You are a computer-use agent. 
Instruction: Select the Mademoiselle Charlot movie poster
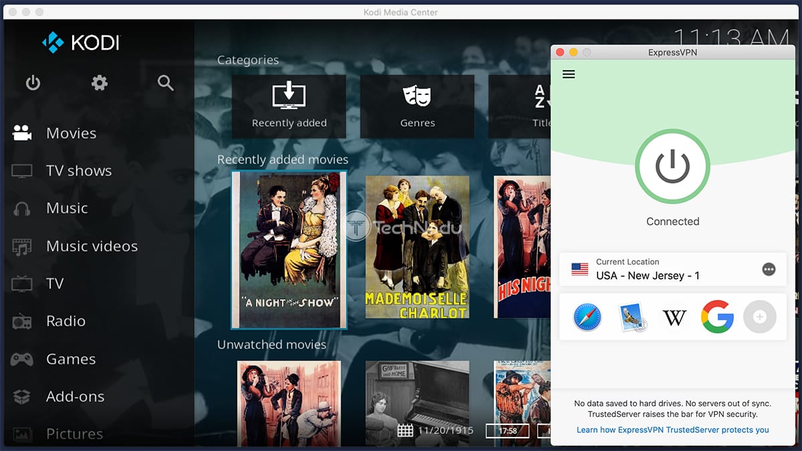[417, 247]
